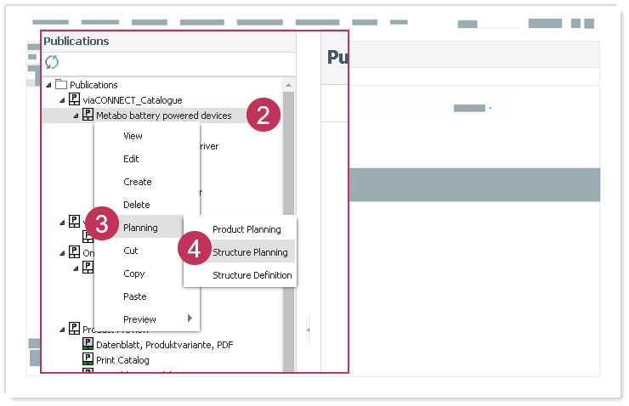Choose View from the context menu

coord(133,136)
